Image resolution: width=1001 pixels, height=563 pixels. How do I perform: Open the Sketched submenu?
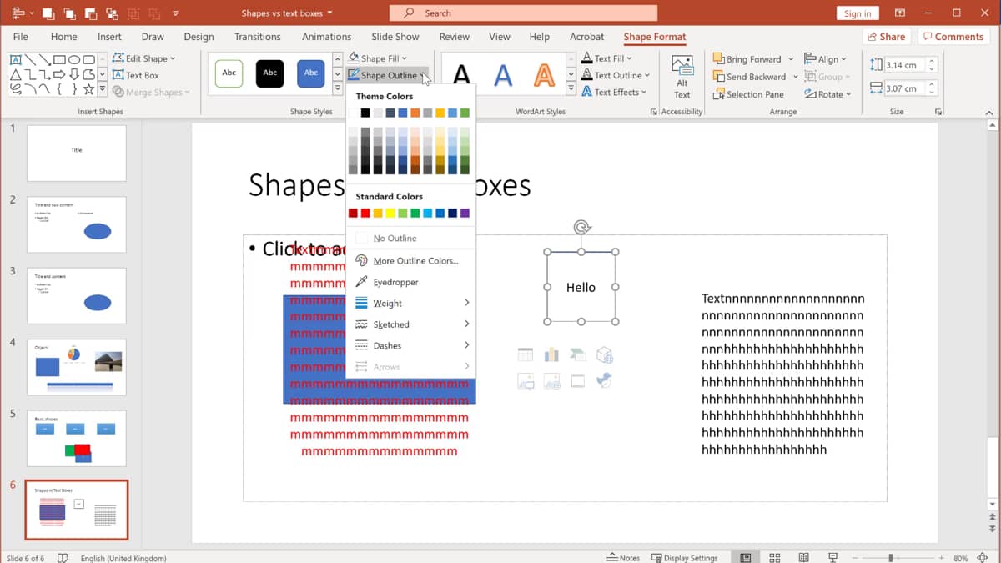(x=411, y=324)
